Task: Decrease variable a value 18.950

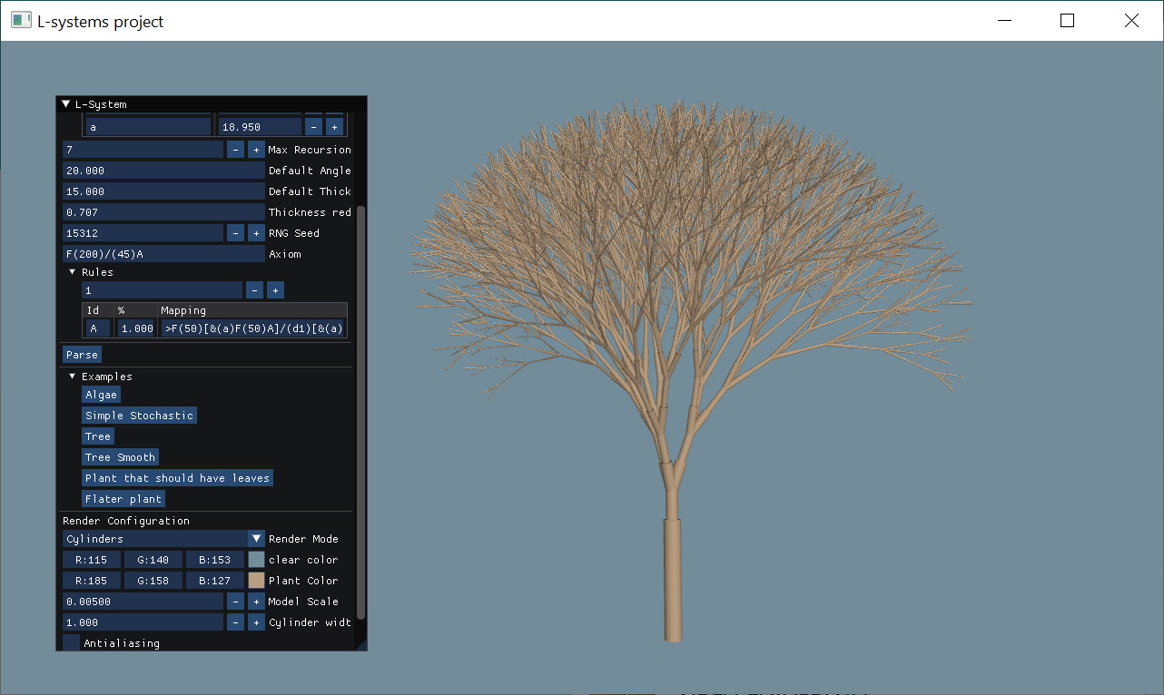Action: 313,127
